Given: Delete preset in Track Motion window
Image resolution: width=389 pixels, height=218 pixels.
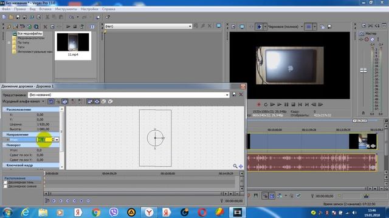Looking at the screenshot, I should [x=241, y=94].
